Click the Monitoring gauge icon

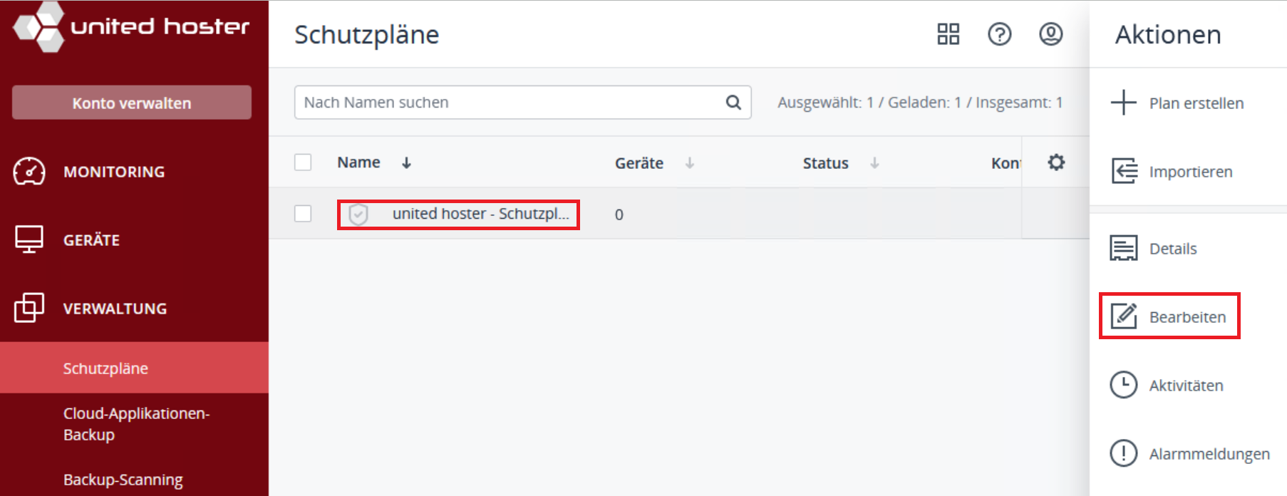coord(29,172)
